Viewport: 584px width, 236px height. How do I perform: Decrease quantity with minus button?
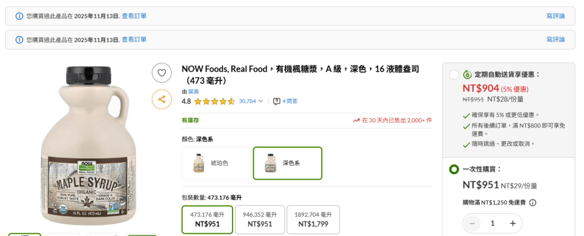coord(472,223)
